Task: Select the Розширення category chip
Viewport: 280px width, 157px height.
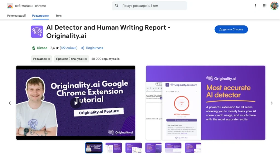Action: click(41, 59)
